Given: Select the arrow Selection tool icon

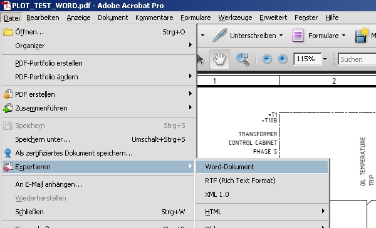Looking at the screenshot, I should tap(201, 59).
